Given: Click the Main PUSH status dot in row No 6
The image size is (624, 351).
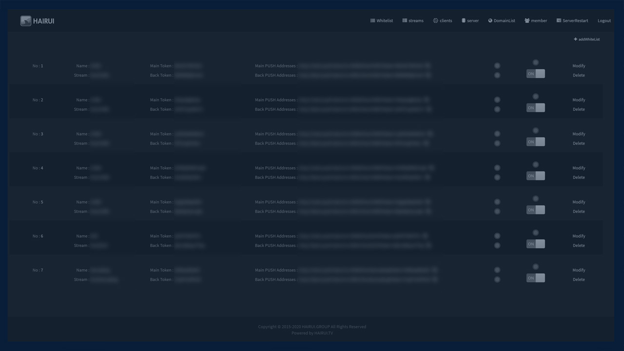Looking at the screenshot, I should coord(497,236).
